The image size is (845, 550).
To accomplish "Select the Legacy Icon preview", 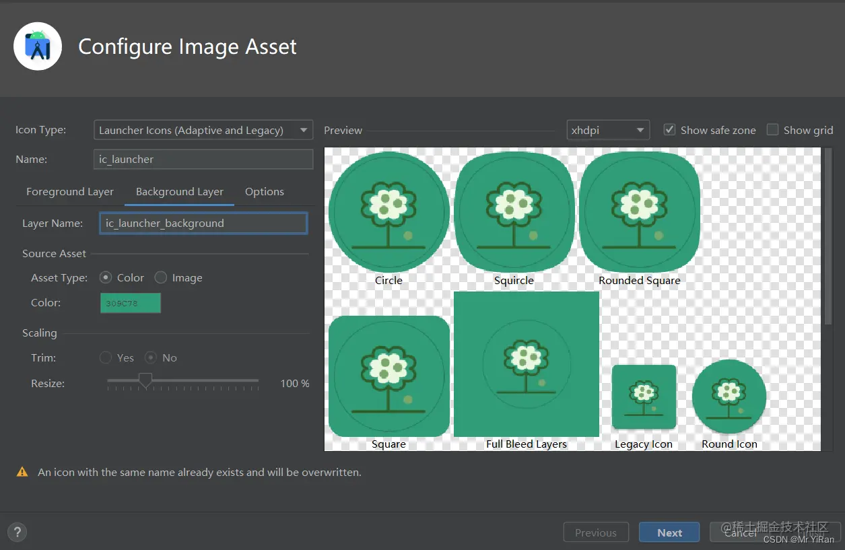I will pos(644,397).
